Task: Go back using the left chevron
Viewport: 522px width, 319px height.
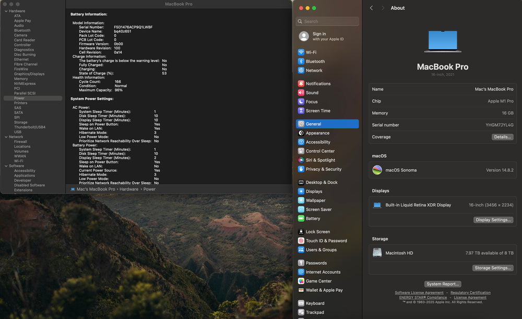Action: [x=372, y=8]
